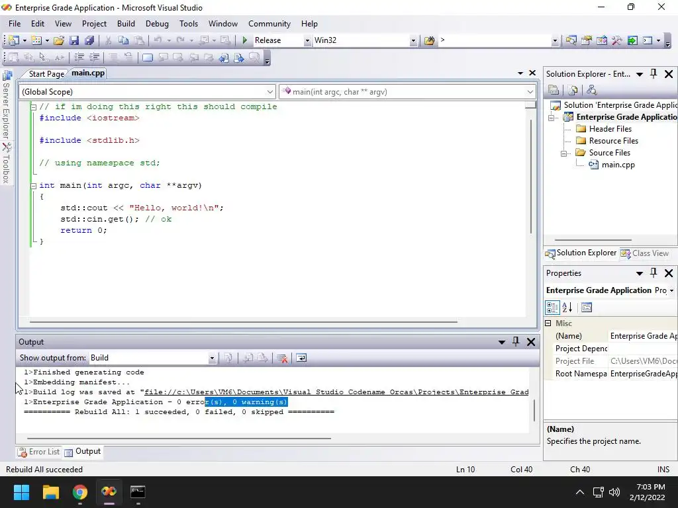The width and height of the screenshot is (678, 508).
Task: Click the Open File folder icon
Action: (x=59, y=40)
